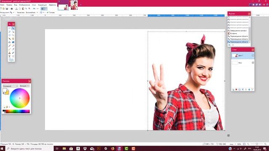Toggle pixel grid button in toolbar
269x151 pixels.
(42, 8)
